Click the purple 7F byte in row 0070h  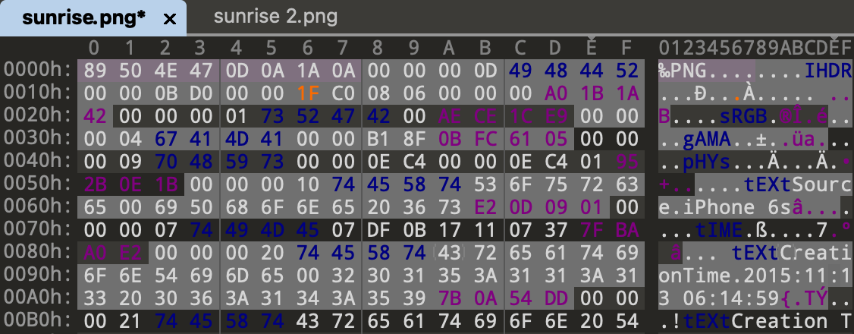(x=590, y=231)
